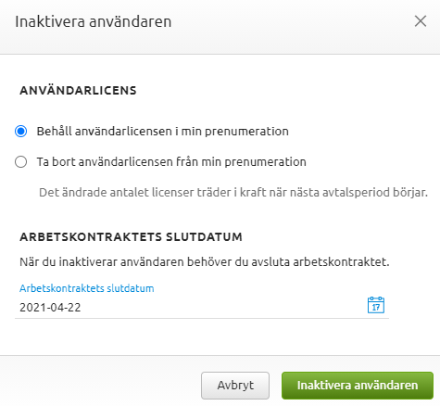Click the ARBETSKONTRAKTETS SLUTDATUM section heading
This screenshot has width=440, height=406.
[131, 237]
